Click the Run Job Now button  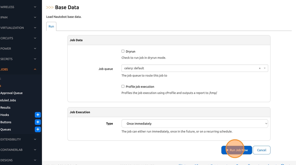coord(237,150)
